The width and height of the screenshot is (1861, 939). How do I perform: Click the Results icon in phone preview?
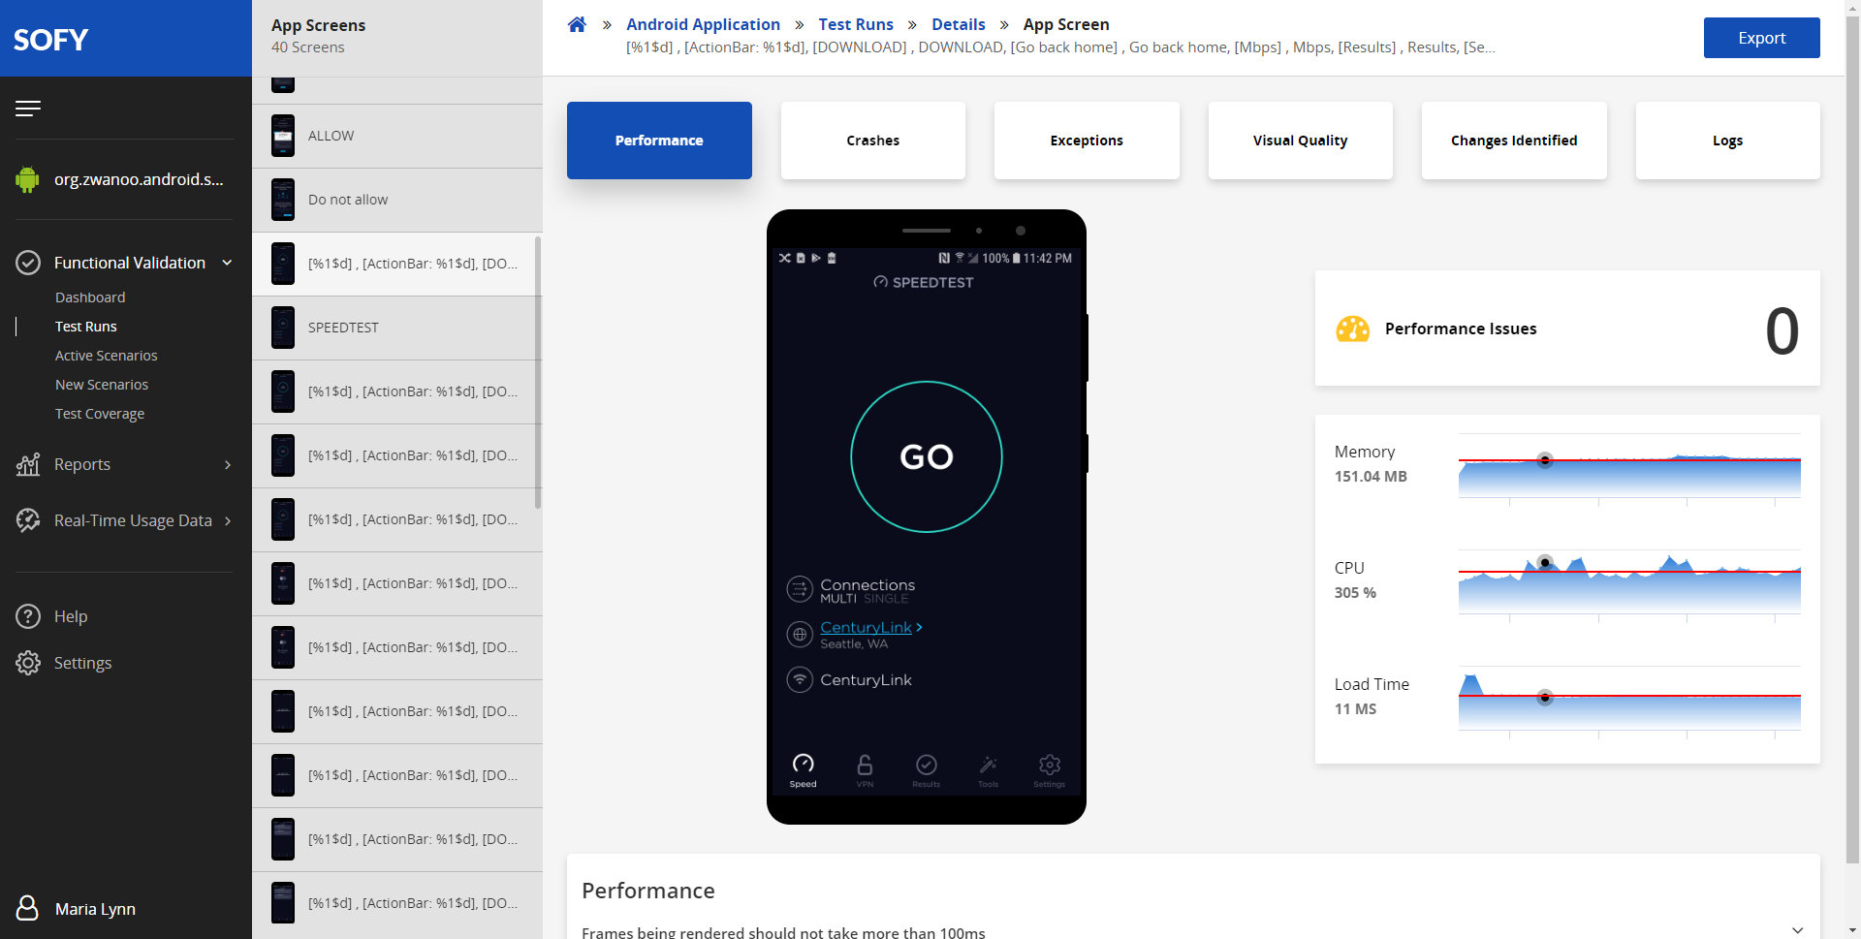pyautogui.click(x=926, y=769)
